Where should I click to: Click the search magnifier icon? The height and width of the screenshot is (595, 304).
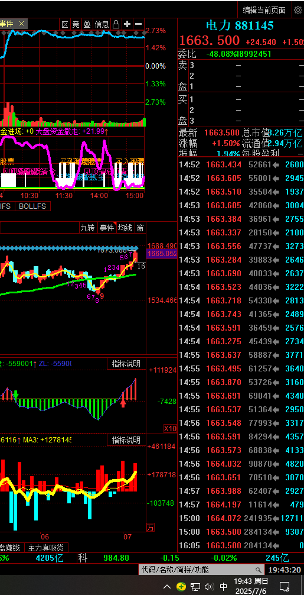[259, 570]
